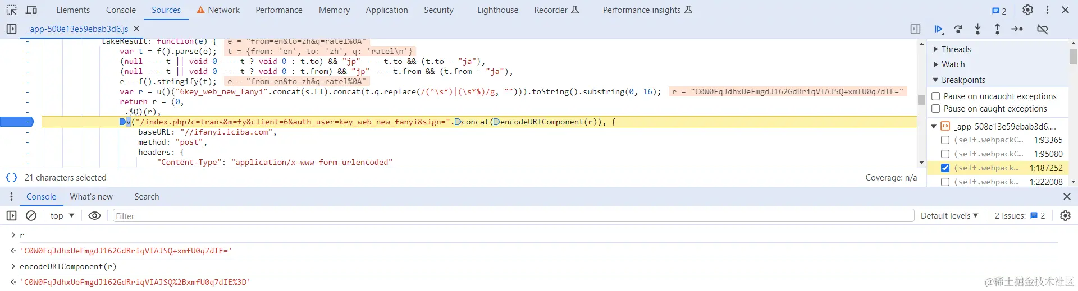This screenshot has height=291, width=1078.
Task: Show the console sidebar
Action: click(11, 216)
